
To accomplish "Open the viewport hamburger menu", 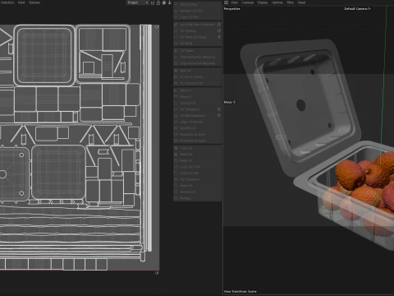I will [x=226, y=2].
